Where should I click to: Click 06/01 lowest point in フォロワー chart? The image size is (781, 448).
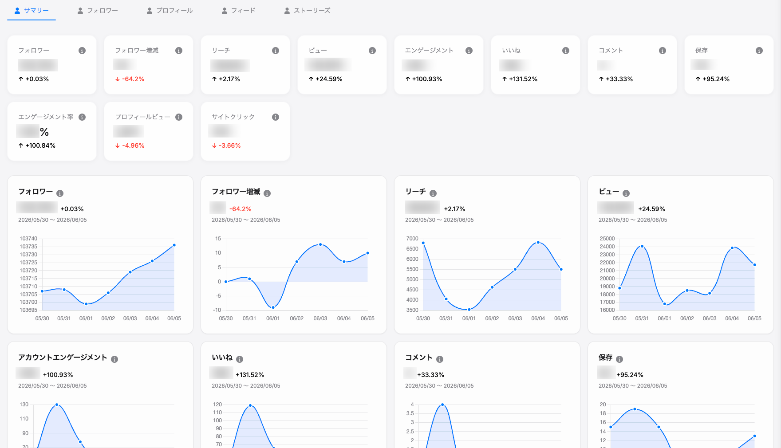tap(86, 304)
